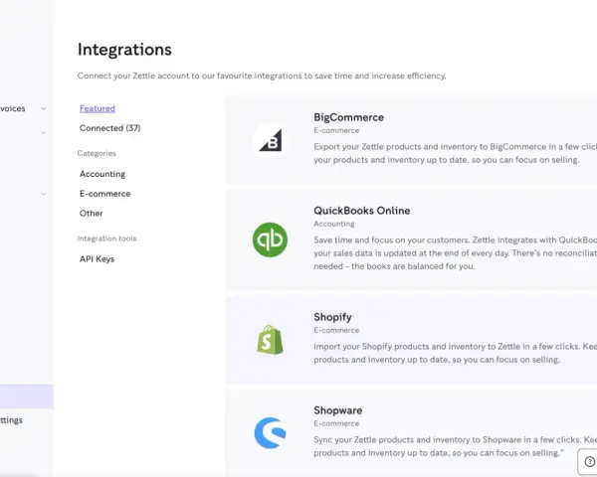Click 'Accounting' tag under QuickBooks Online

(x=334, y=224)
